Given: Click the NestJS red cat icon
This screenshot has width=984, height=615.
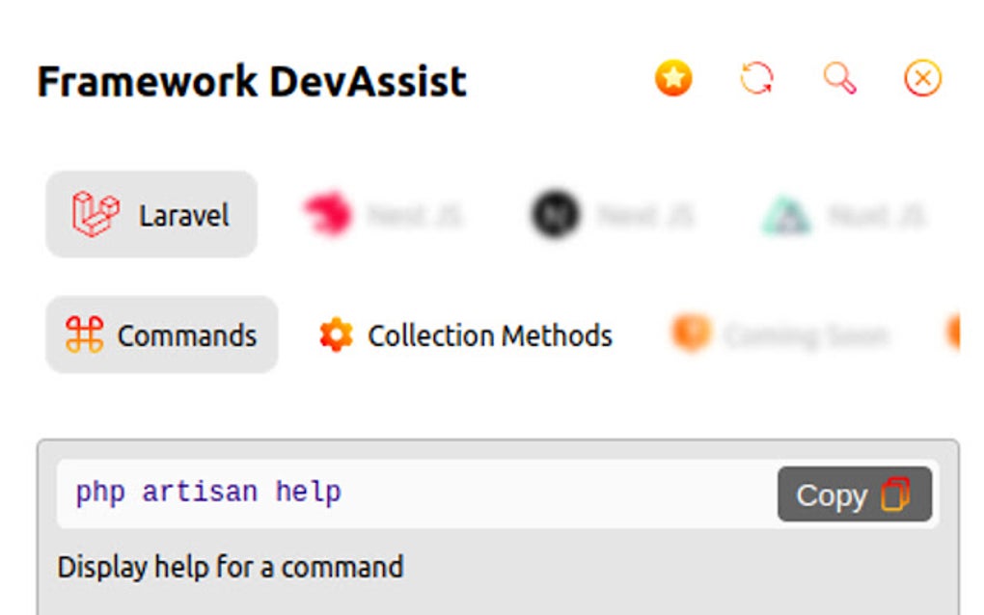Looking at the screenshot, I should click(x=328, y=213).
